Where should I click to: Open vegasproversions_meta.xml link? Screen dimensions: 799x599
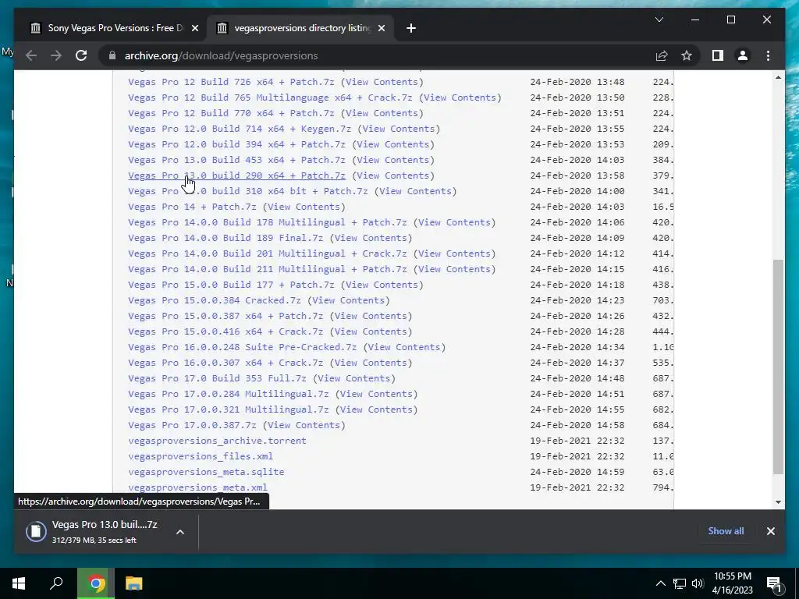click(x=197, y=488)
